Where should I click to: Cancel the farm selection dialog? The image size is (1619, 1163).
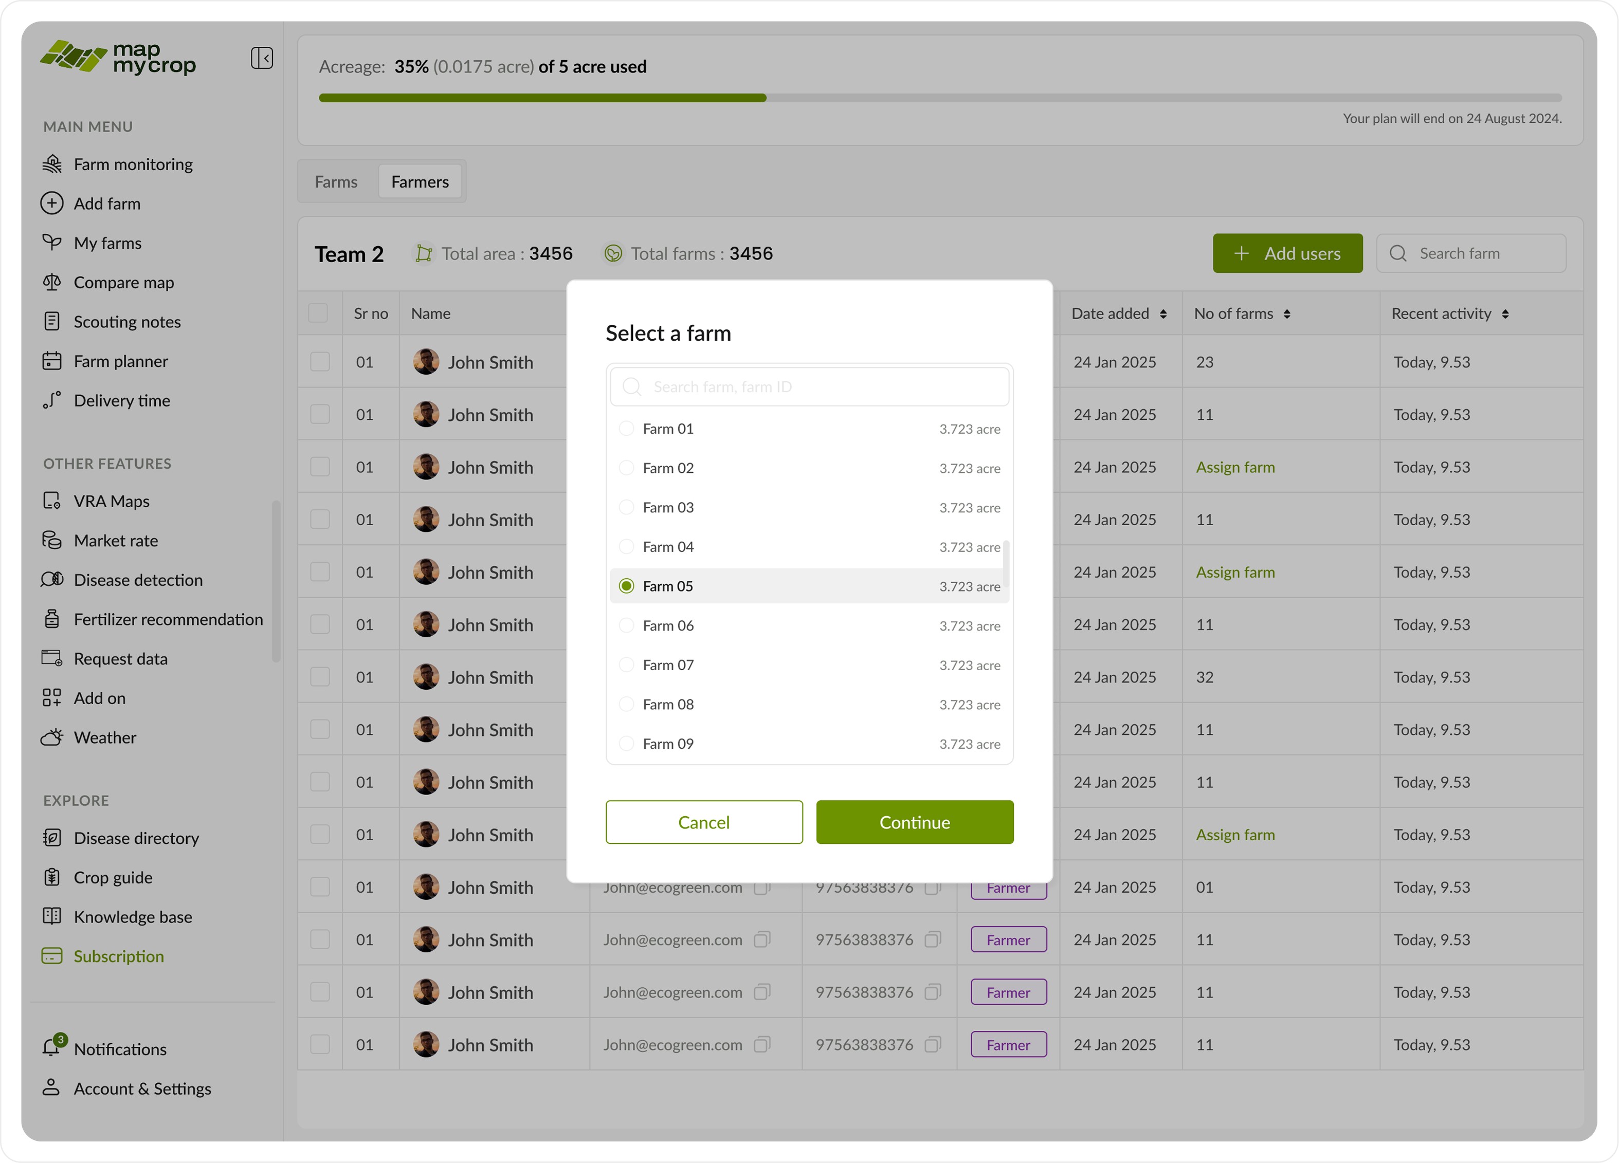pos(704,822)
